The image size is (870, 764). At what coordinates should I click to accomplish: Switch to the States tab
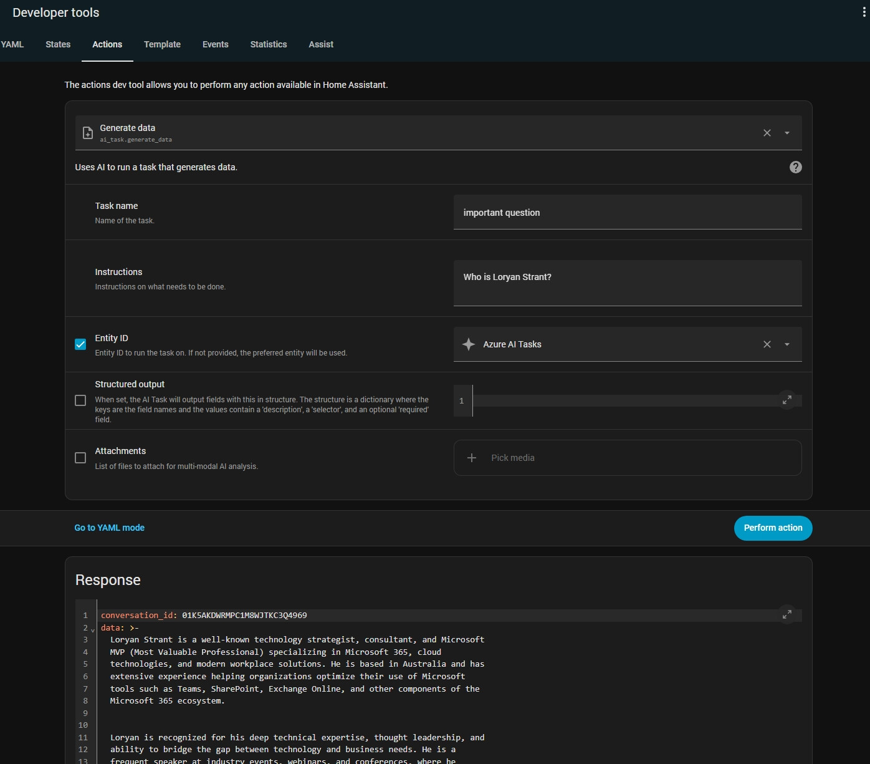point(58,44)
